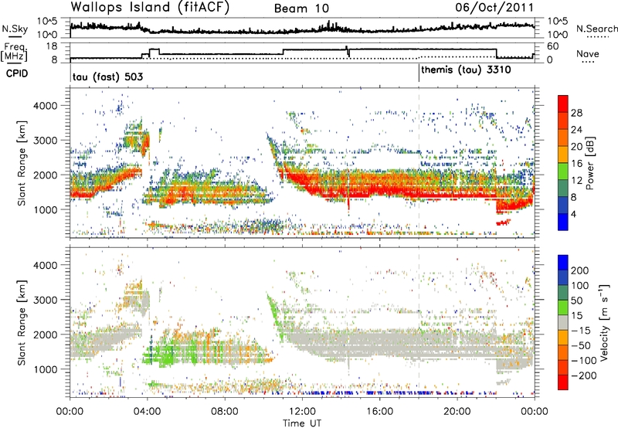Click the "1000" tick in the velocity panel
Screen dimensions: 618x428
tap(45, 369)
